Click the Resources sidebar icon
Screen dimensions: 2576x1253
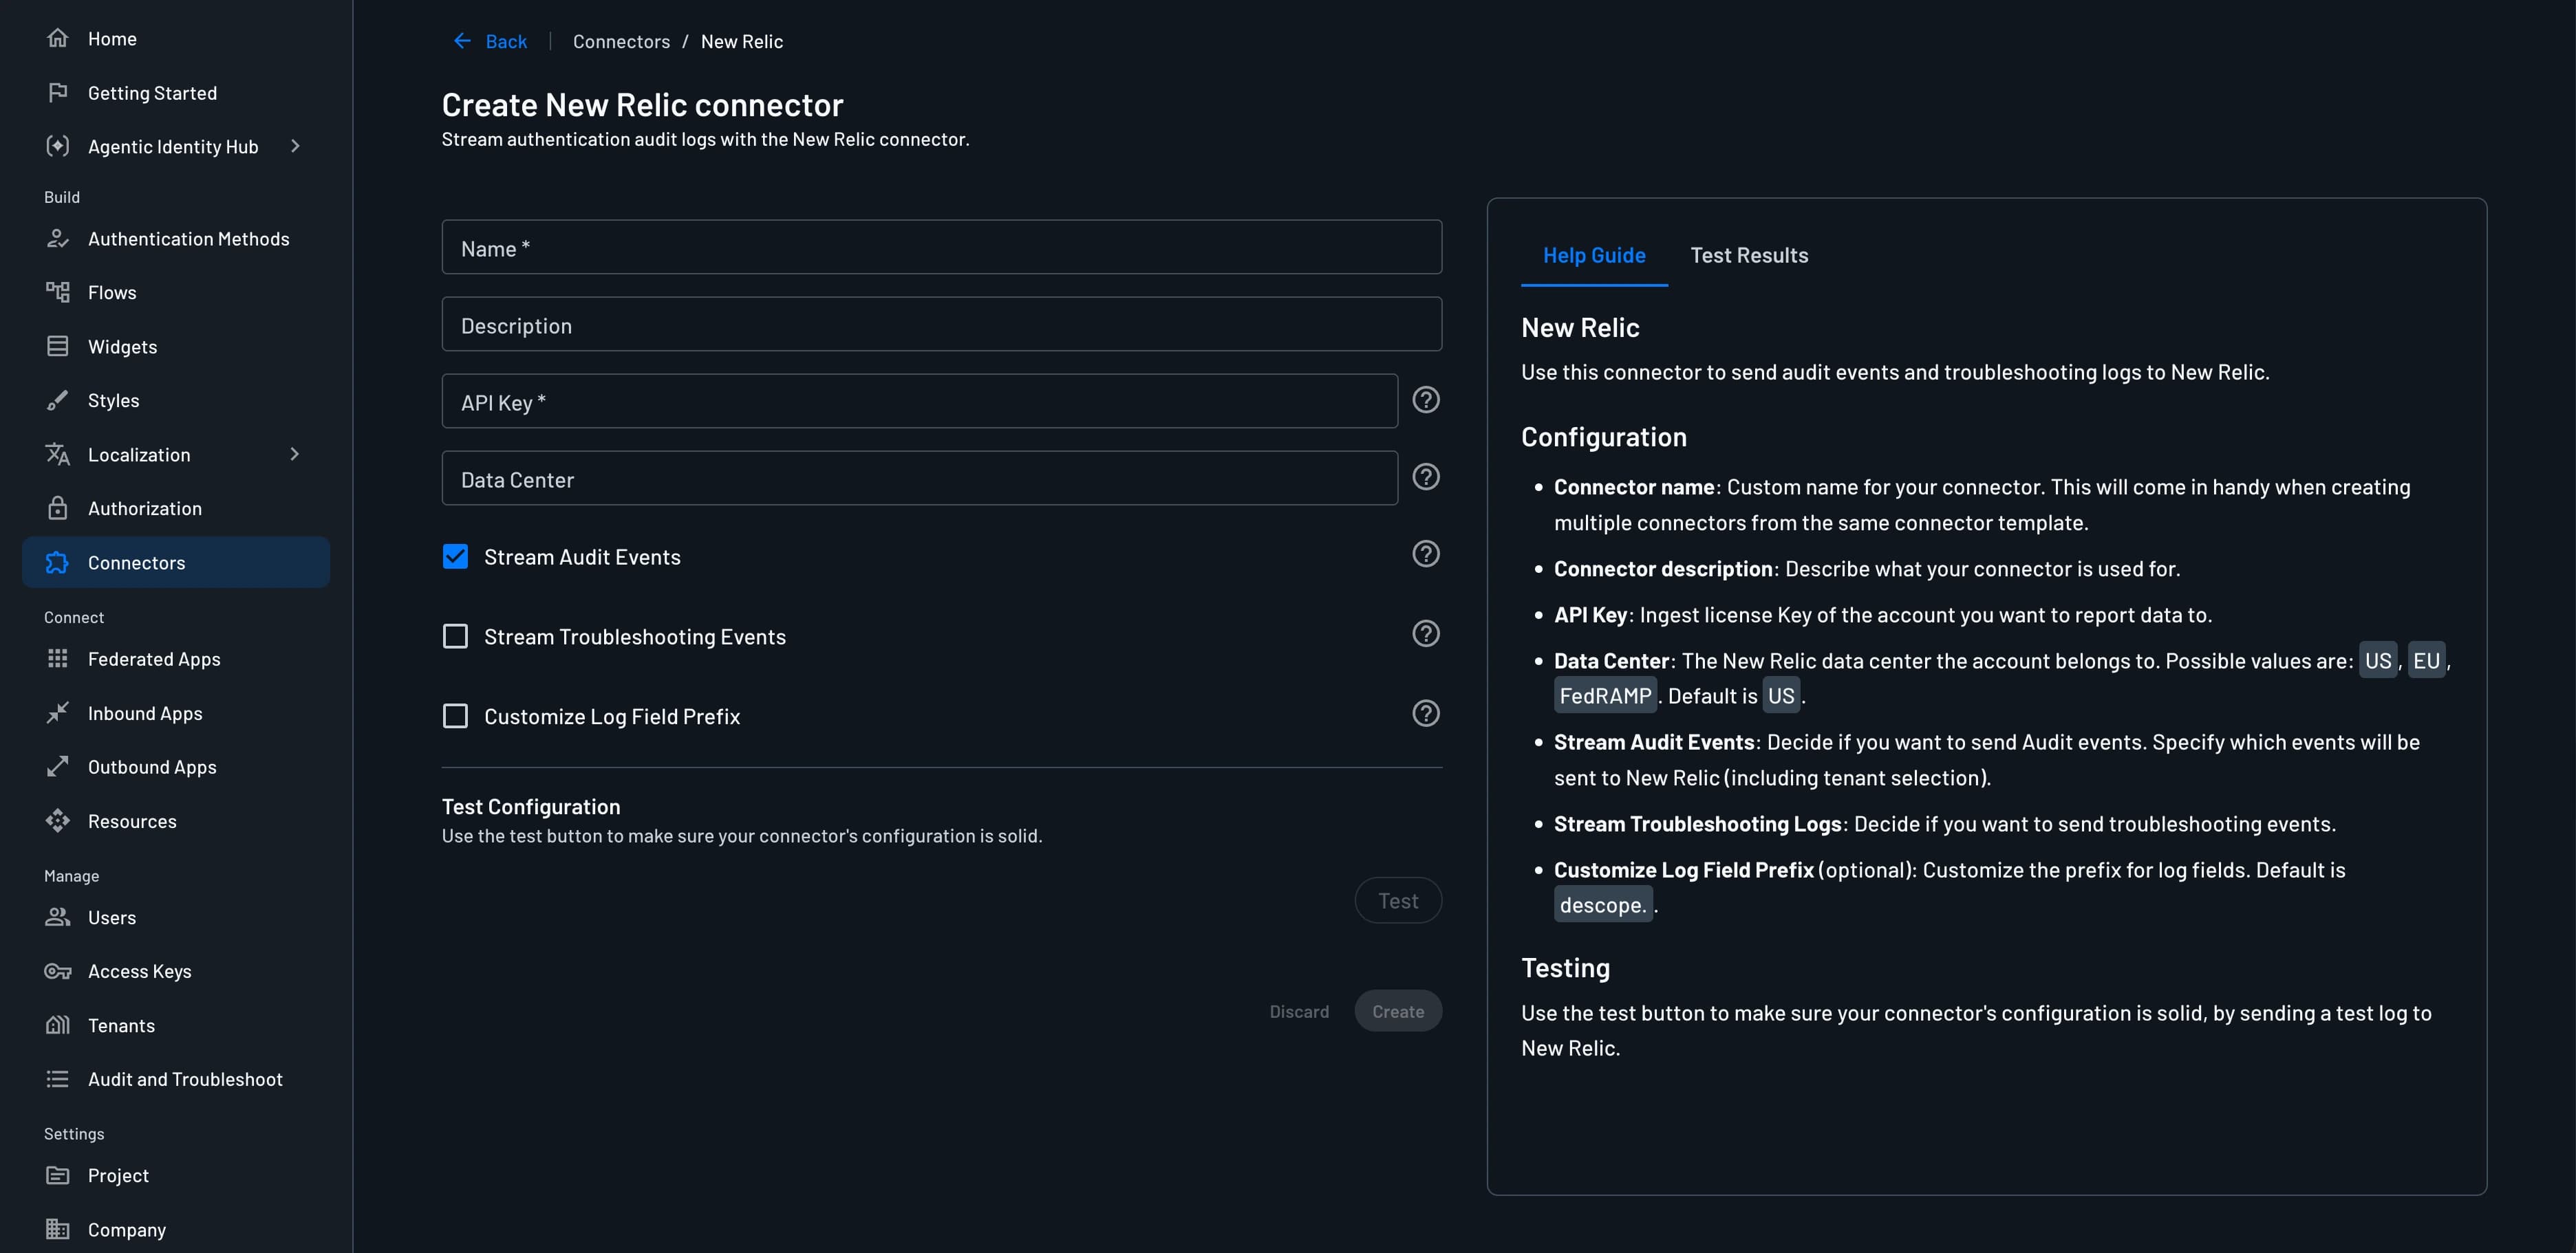(58, 820)
